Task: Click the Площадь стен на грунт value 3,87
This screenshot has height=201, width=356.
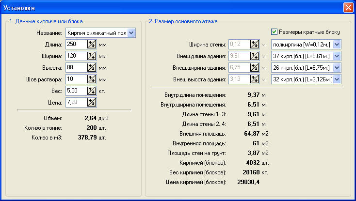Action: [x=254, y=153]
